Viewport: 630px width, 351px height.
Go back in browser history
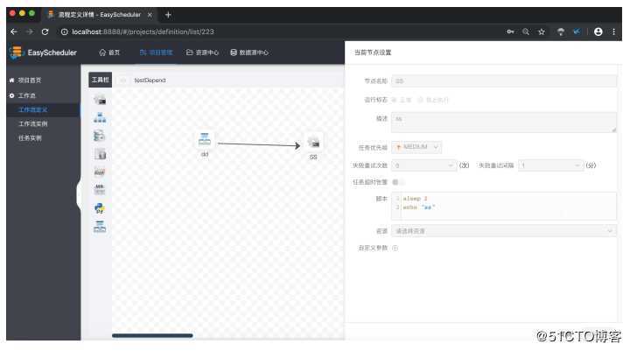[14, 32]
